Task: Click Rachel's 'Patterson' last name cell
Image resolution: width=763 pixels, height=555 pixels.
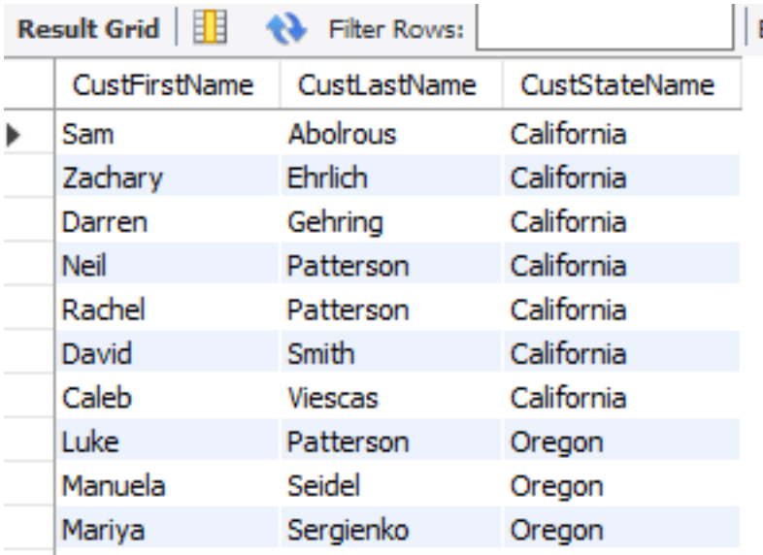Action: (x=391, y=309)
